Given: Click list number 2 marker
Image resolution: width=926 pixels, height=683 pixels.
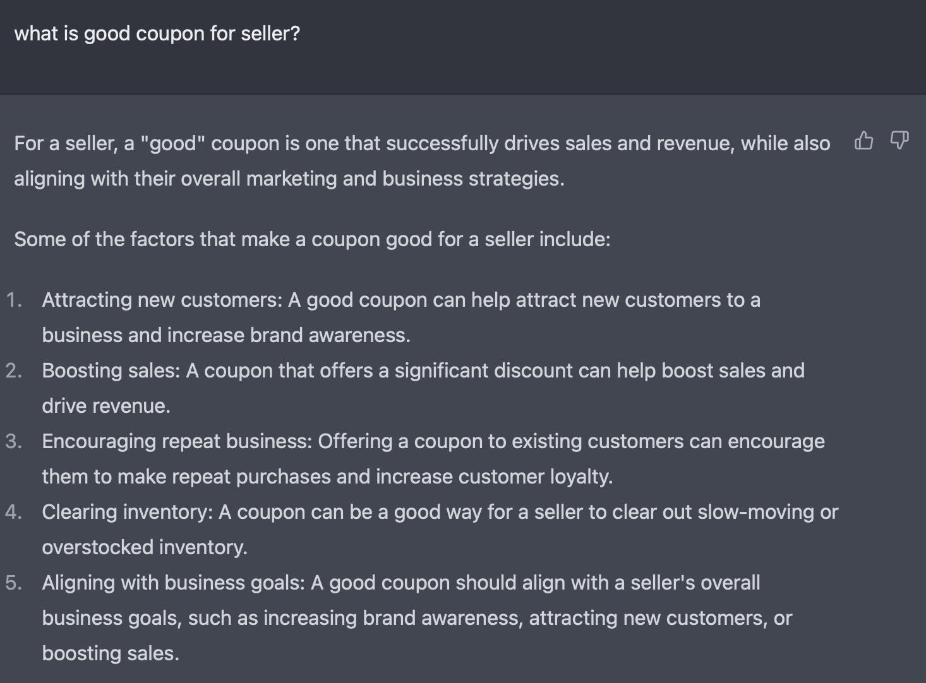Looking at the screenshot, I should pos(14,371).
